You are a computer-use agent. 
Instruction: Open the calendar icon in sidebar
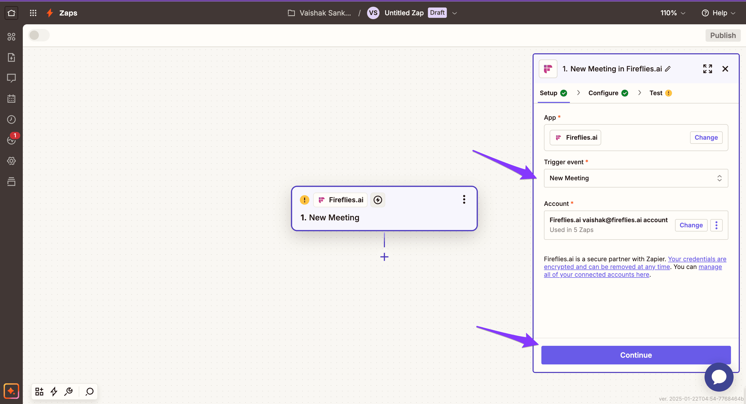coord(11,99)
